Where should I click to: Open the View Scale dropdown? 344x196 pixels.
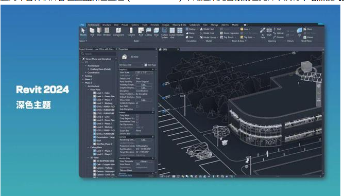(x=144, y=73)
